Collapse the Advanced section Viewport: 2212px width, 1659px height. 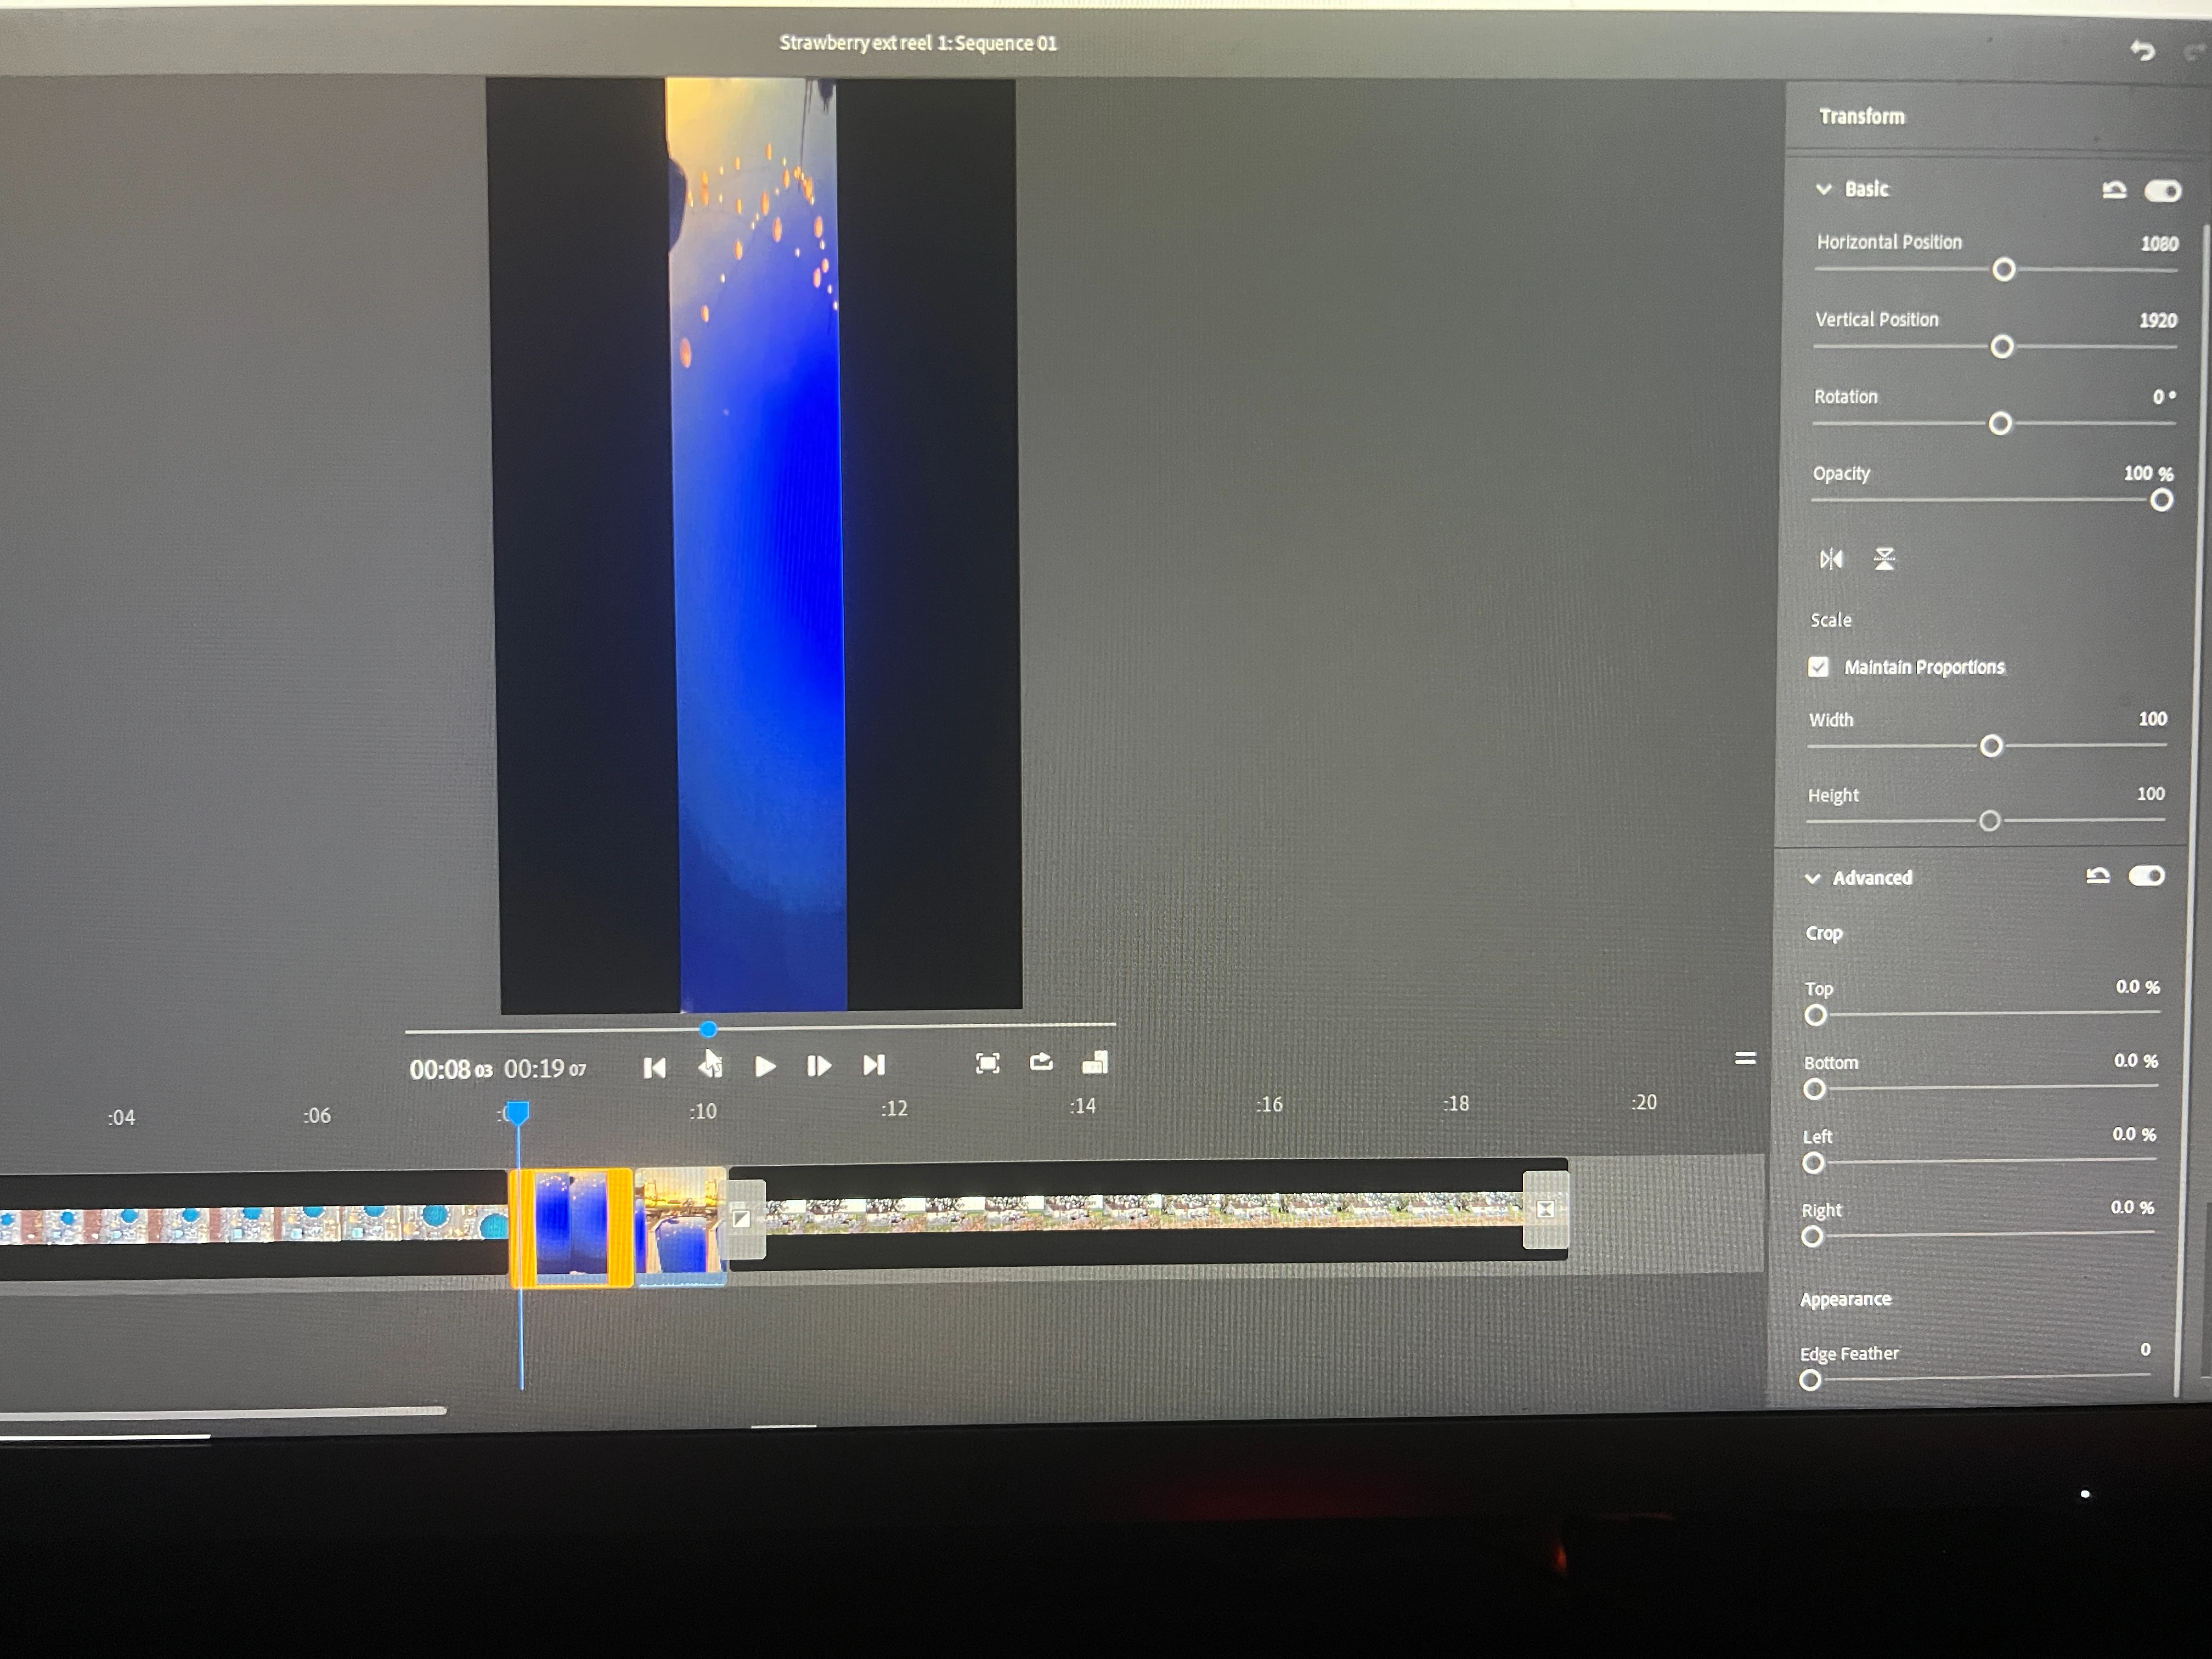[1813, 879]
